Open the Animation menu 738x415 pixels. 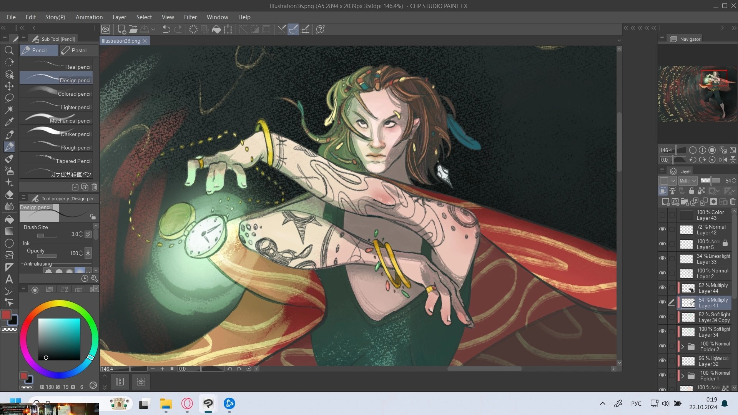click(89, 17)
